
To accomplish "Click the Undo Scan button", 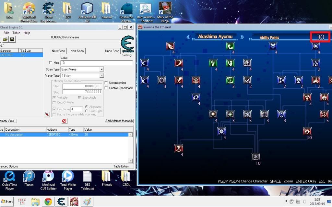I will pyautogui.click(x=112, y=51).
